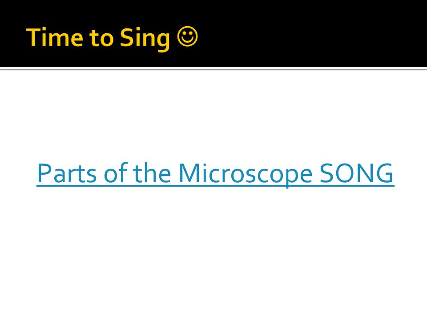Click the word "of" in the hyperlink
The image size is (427, 320).
[115, 173]
